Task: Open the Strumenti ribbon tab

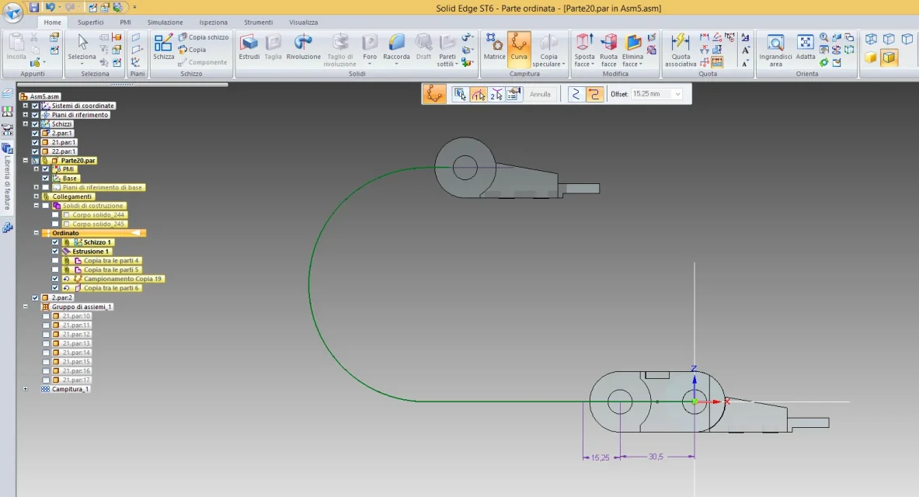Action: [x=259, y=23]
